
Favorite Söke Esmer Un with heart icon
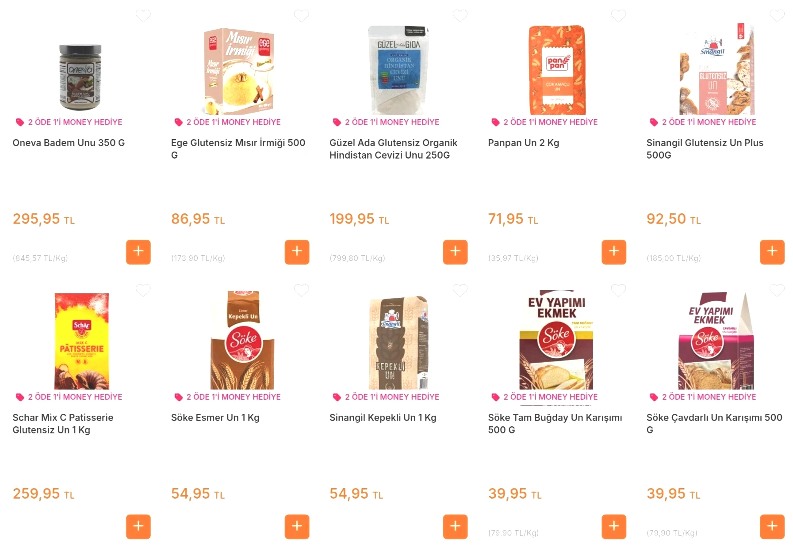(302, 290)
